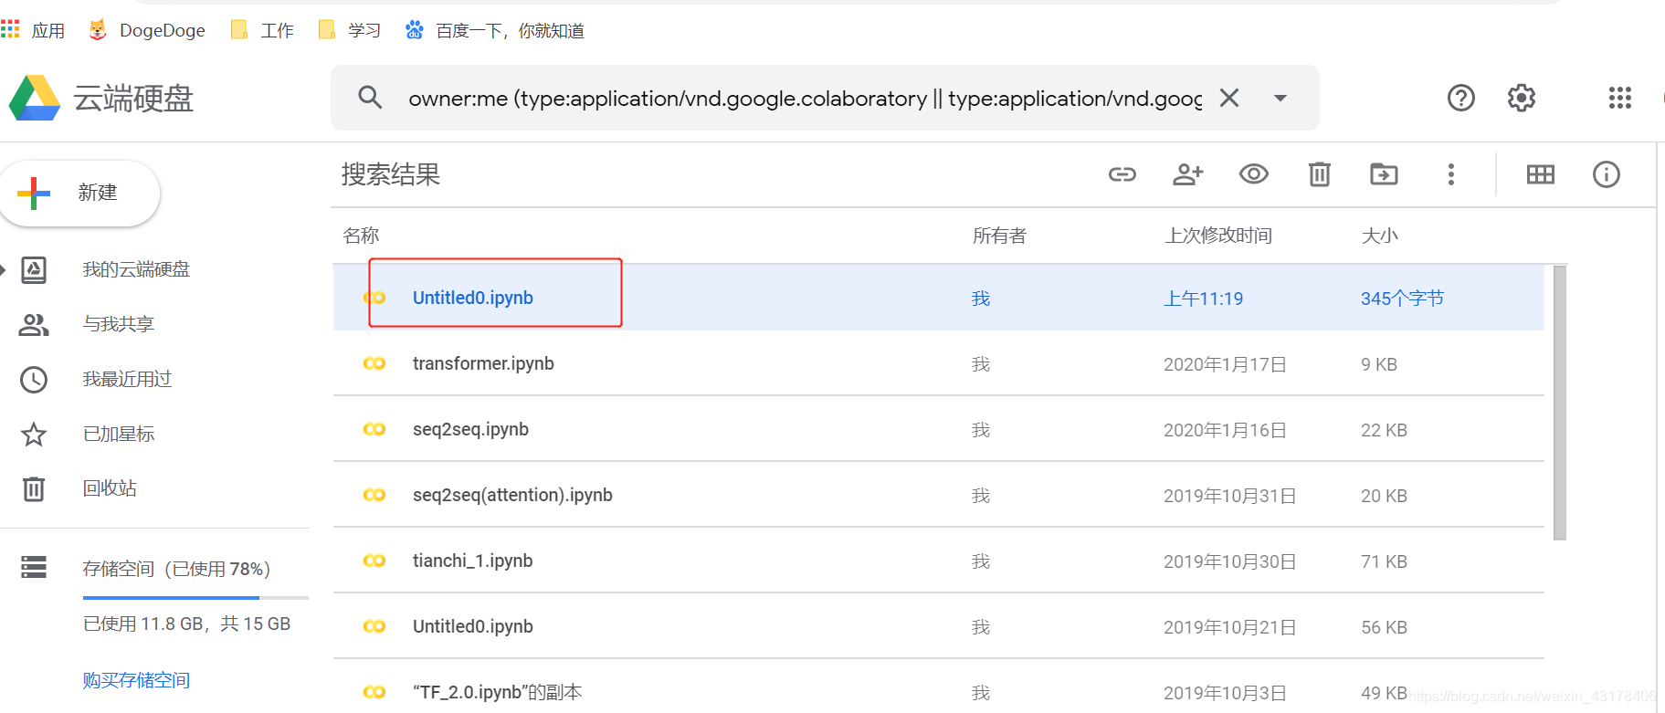
Task: Get shareable link icon
Action: [1122, 174]
